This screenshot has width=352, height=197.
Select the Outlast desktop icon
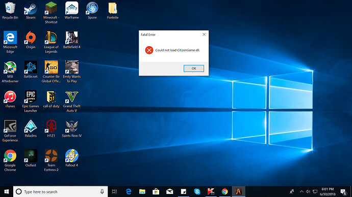point(31,158)
